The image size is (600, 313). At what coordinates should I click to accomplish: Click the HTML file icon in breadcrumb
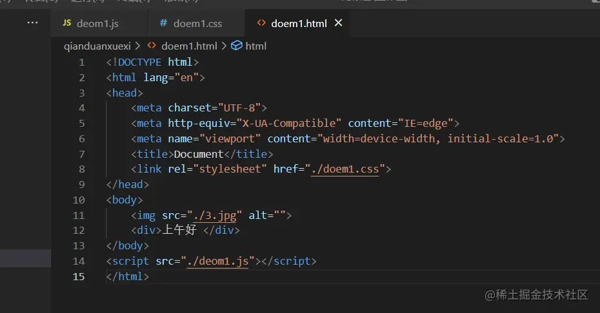coord(152,46)
